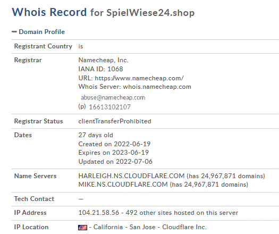Open HARLEIGH.NS.CLOUDFLARE.COM name server
279x234 pixels.
click(131, 176)
